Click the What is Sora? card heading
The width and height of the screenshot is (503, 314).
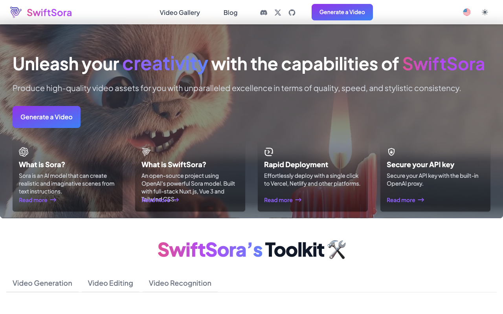click(42, 164)
